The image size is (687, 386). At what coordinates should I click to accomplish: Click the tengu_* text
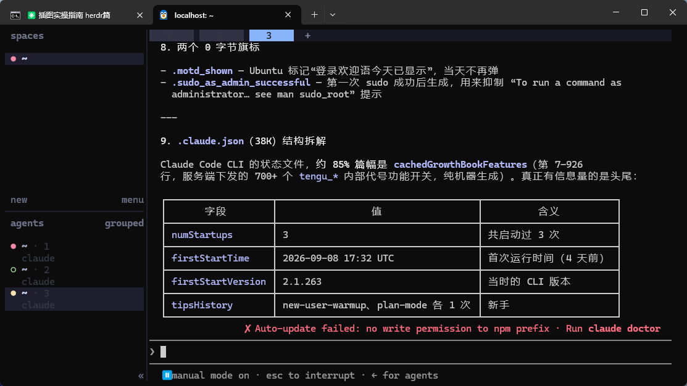pyautogui.click(x=319, y=176)
